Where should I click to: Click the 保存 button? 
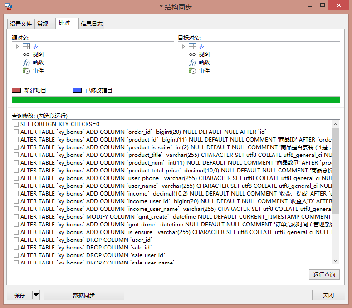(20, 295)
